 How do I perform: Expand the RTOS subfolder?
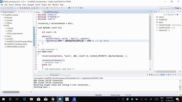point(5,31)
